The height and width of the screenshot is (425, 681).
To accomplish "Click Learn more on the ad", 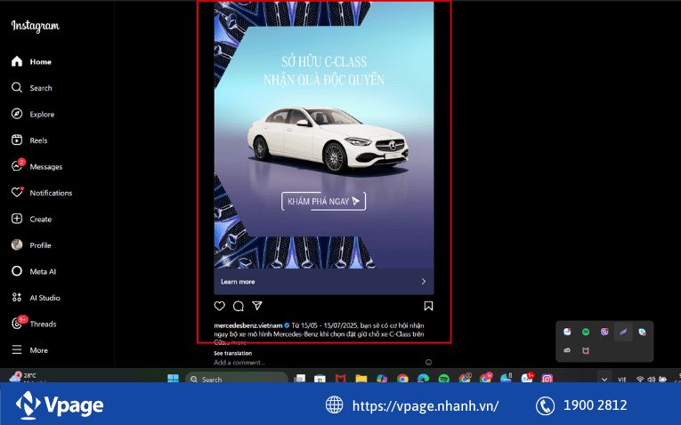I will 238,282.
